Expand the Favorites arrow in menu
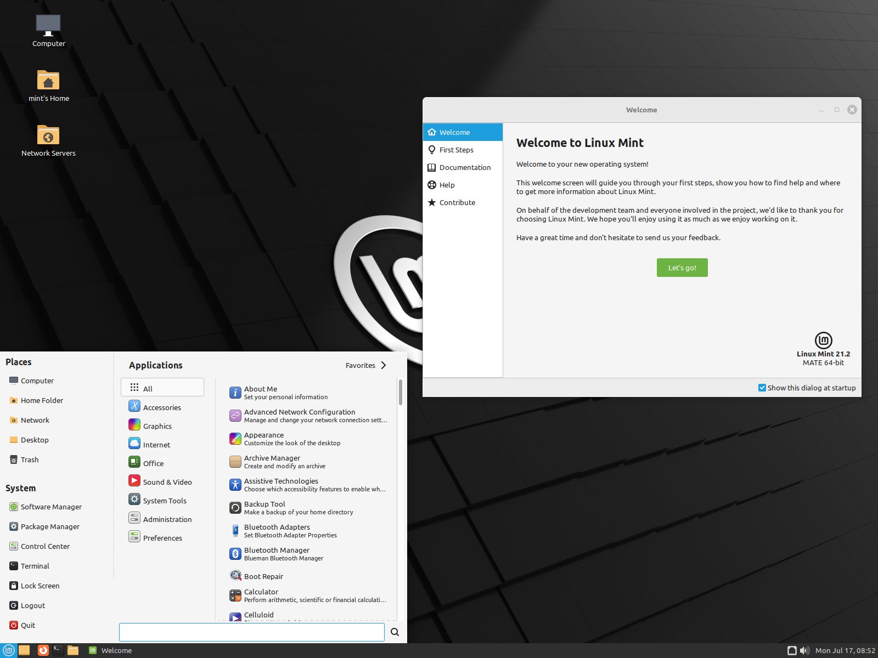This screenshot has height=658, width=878. (x=383, y=365)
